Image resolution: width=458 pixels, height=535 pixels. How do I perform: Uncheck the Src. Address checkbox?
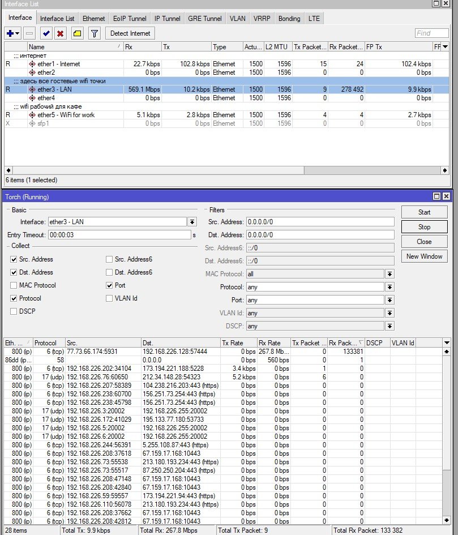[14, 259]
